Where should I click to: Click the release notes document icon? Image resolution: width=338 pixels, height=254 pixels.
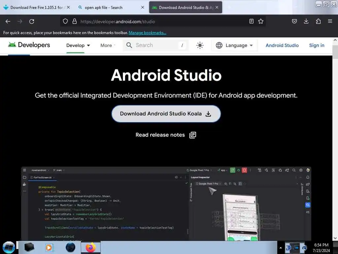click(x=193, y=135)
